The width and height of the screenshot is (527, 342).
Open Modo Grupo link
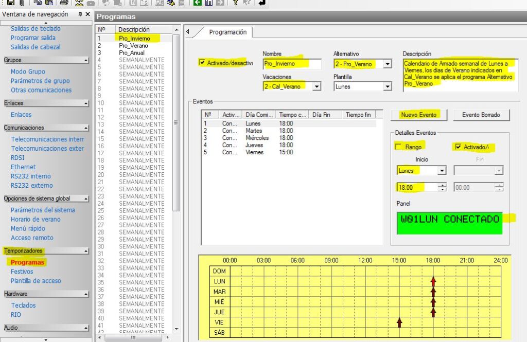pos(28,71)
